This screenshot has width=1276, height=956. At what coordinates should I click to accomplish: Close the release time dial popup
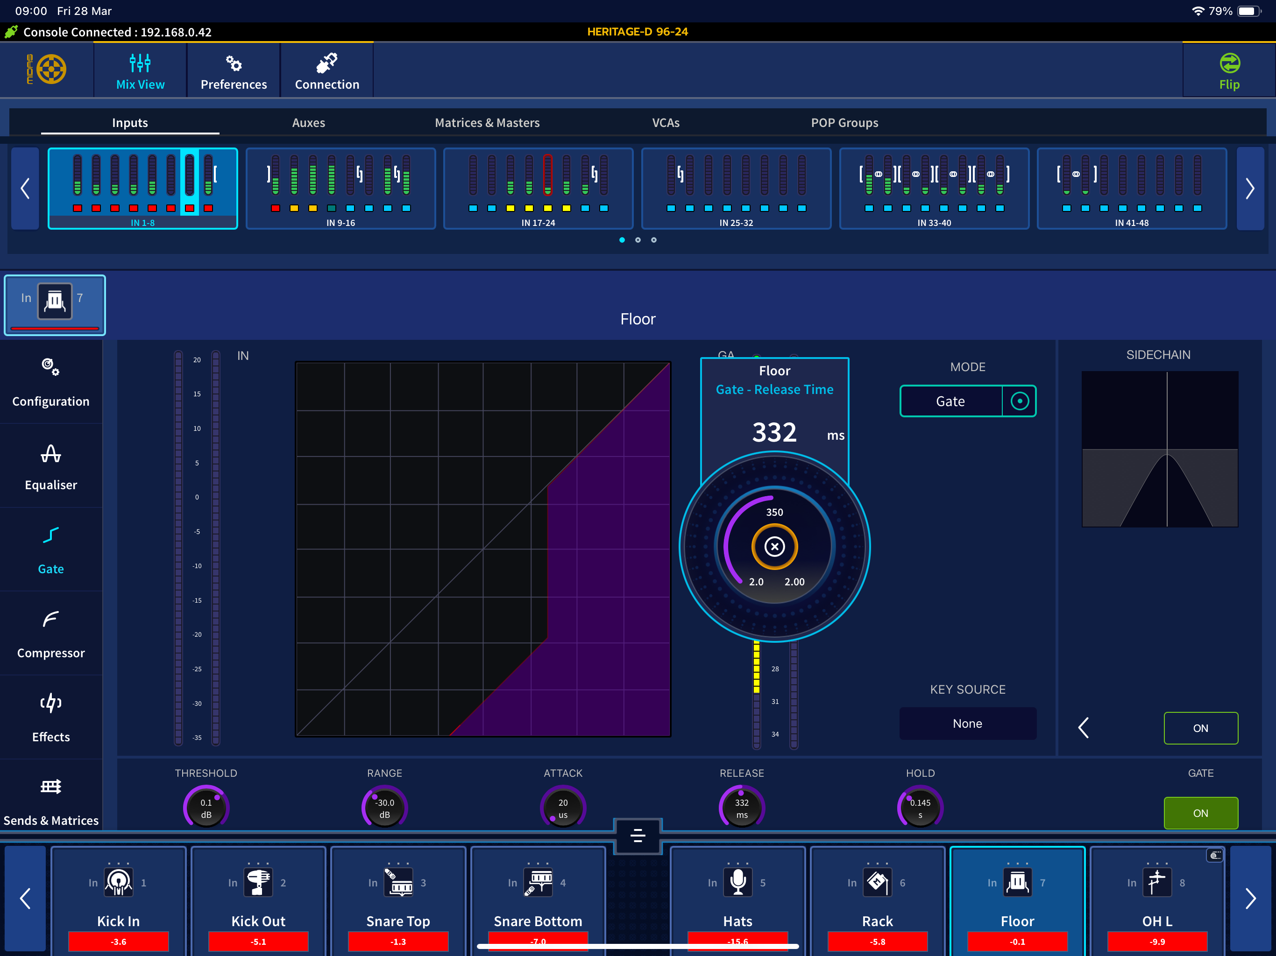pos(775,546)
